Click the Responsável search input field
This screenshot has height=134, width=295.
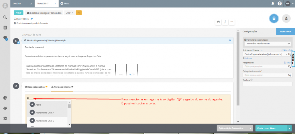pyautogui.click(x=265, y=66)
